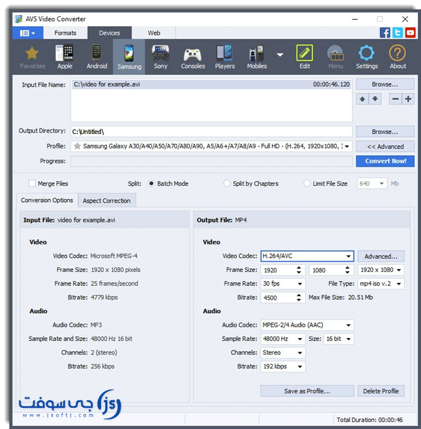Start conversion with Convert Now!
This screenshot has width=421, height=429.
[x=385, y=161]
